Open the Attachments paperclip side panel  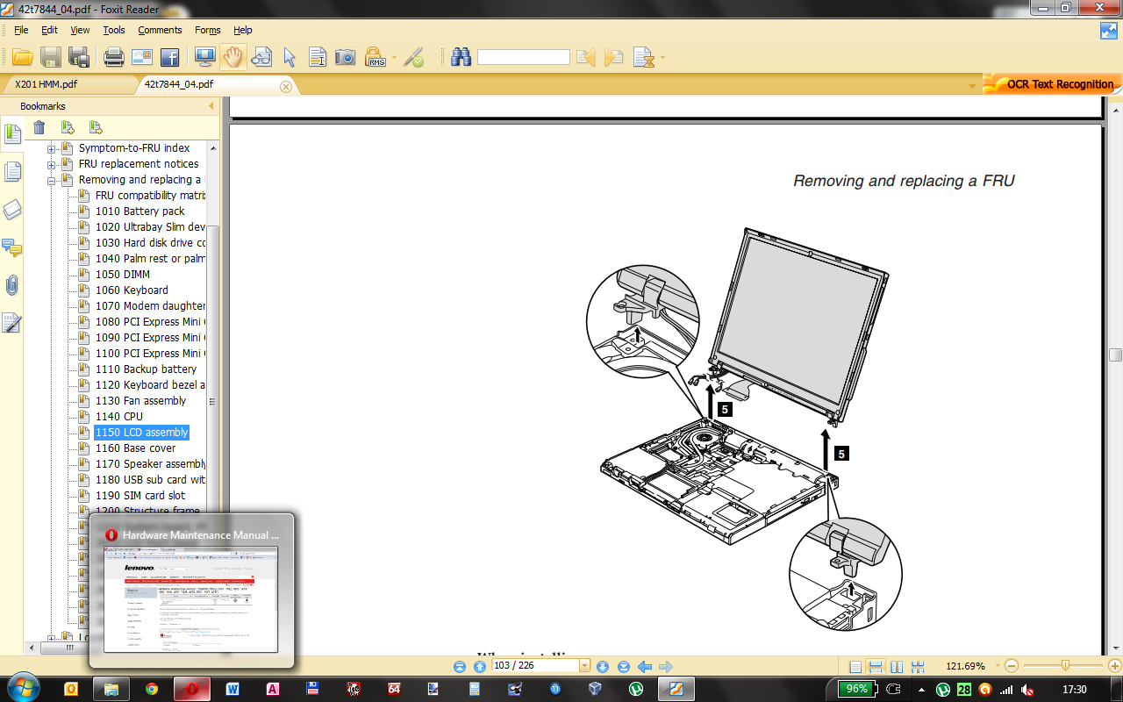[12, 285]
